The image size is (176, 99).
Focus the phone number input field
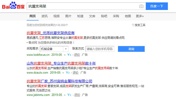tap(100, 49)
